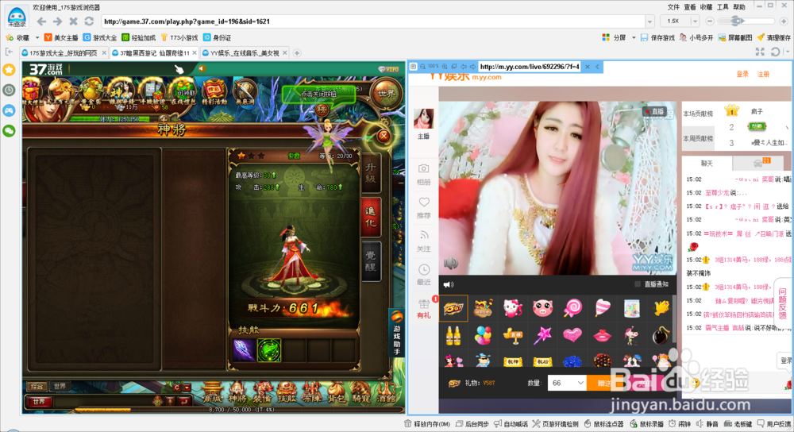Open the green WeChat sidebar icon
The image size is (794, 432).
(x=9, y=131)
